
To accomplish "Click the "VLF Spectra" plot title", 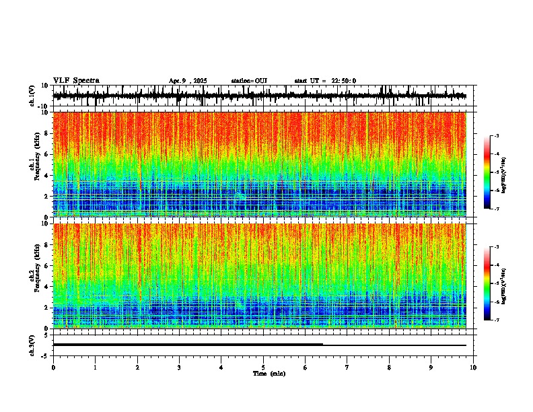I will 76,81.
